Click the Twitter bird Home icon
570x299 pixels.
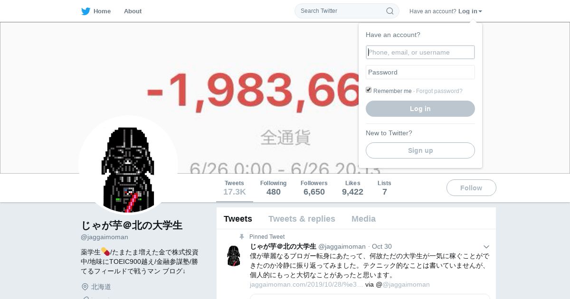[85, 11]
